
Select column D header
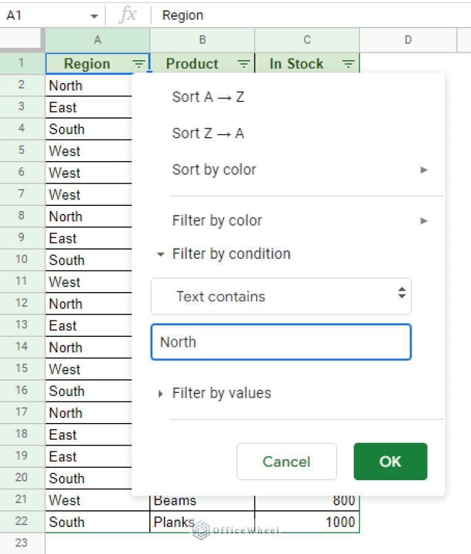point(408,39)
